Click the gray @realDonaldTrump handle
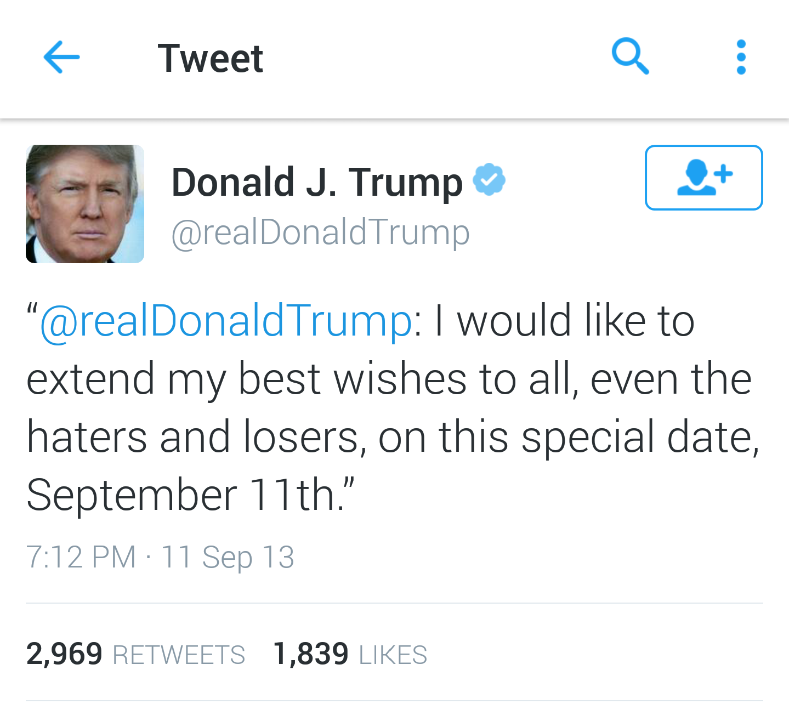 [x=320, y=232]
